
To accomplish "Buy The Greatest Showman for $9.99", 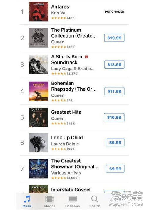I will pos(115,169).
